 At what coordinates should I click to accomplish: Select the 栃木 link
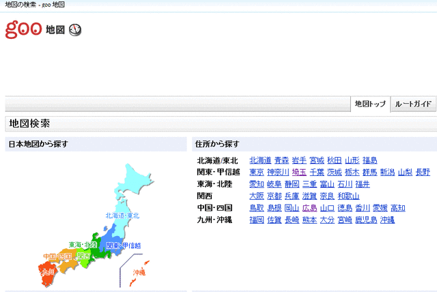(352, 173)
